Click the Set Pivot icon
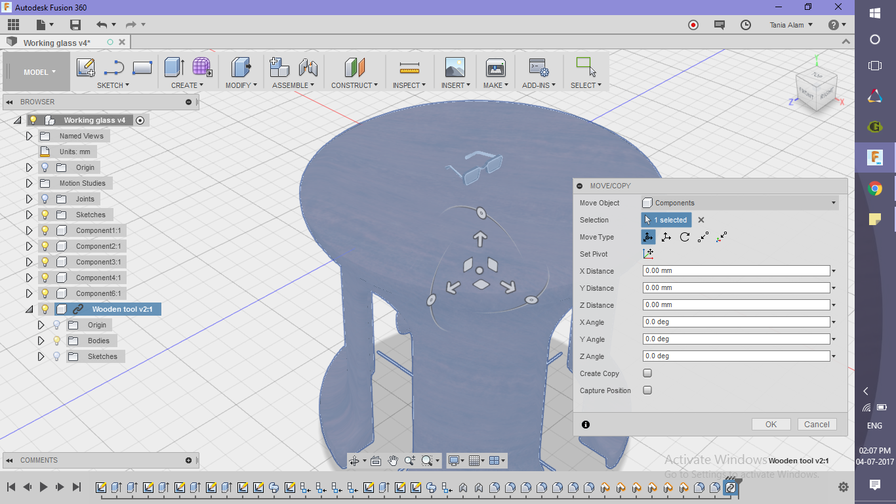This screenshot has height=504, width=896. [648, 254]
